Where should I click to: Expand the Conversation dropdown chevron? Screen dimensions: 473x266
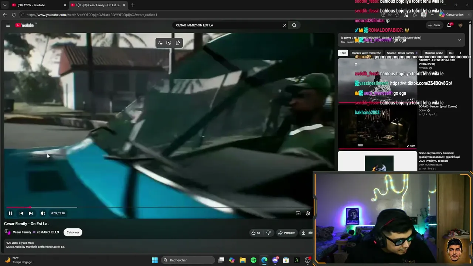(468, 15)
